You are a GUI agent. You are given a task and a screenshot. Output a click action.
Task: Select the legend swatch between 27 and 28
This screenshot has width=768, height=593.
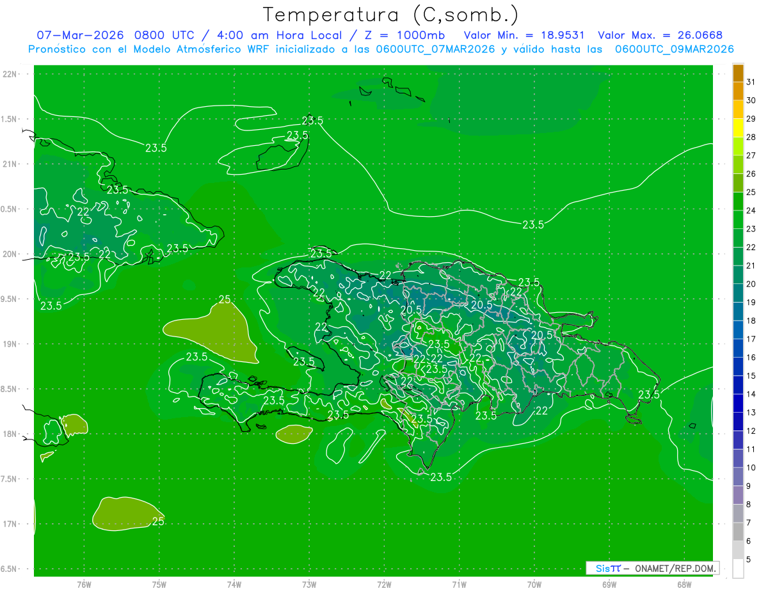click(x=738, y=146)
